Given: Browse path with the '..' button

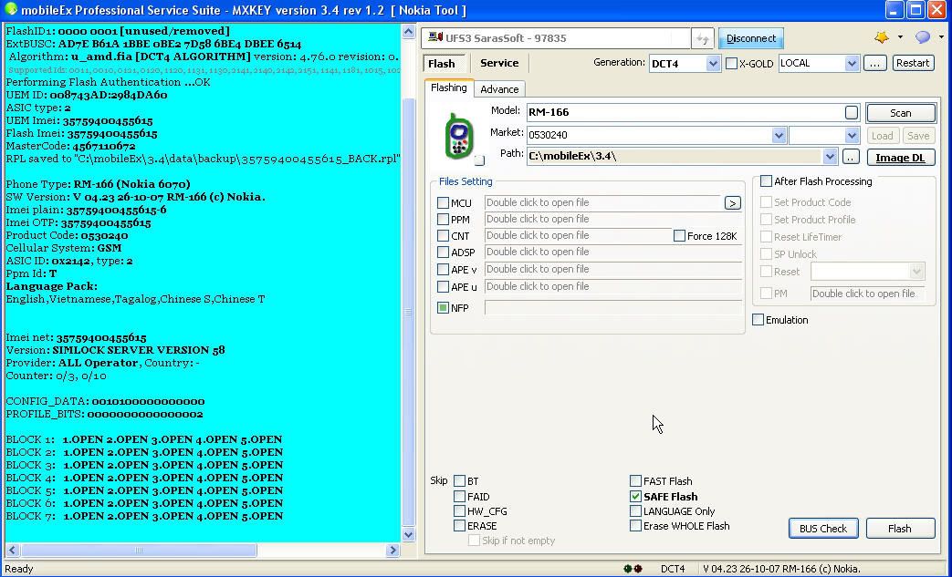Looking at the screenshot, I should [x=851, y=157].
